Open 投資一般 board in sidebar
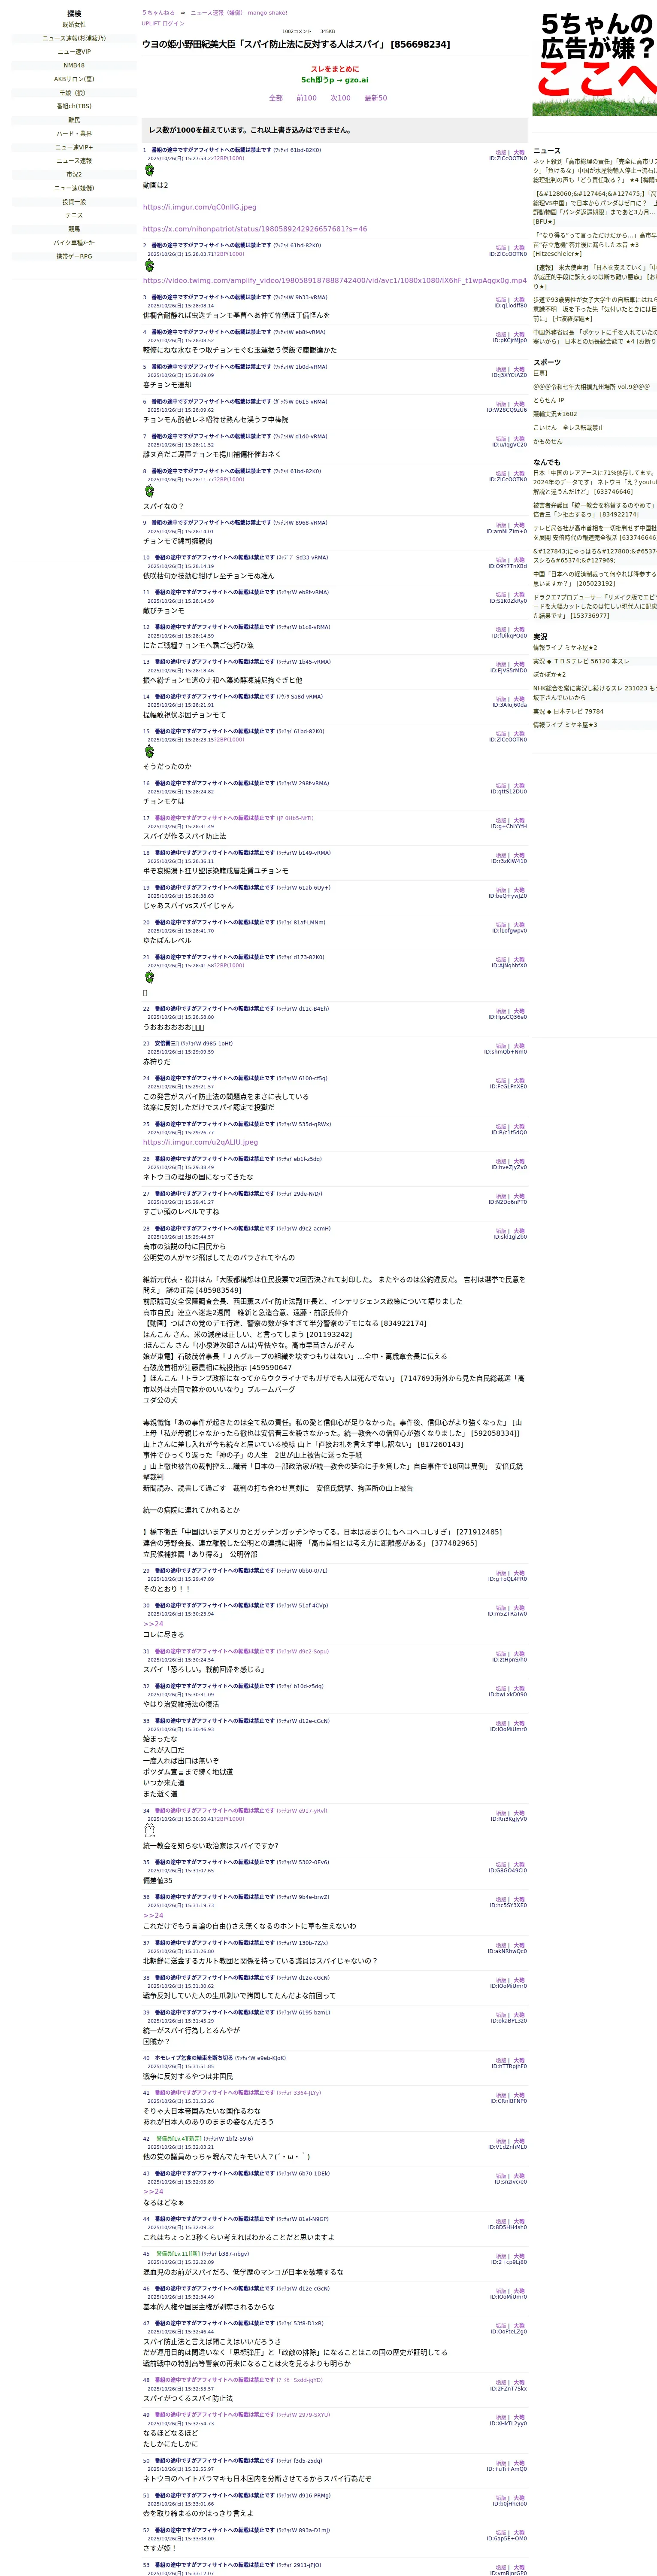 [x=74, y=202]
